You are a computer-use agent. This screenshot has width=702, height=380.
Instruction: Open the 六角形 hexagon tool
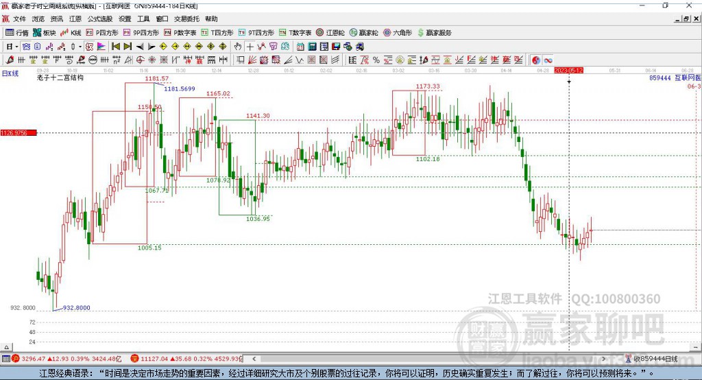click(x=398, y=33)
